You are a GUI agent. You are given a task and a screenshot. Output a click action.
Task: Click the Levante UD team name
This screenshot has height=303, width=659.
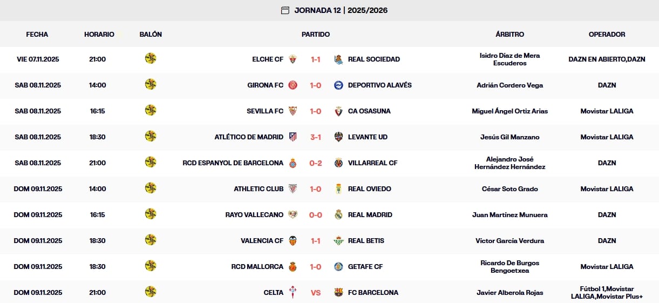(368, 137)
